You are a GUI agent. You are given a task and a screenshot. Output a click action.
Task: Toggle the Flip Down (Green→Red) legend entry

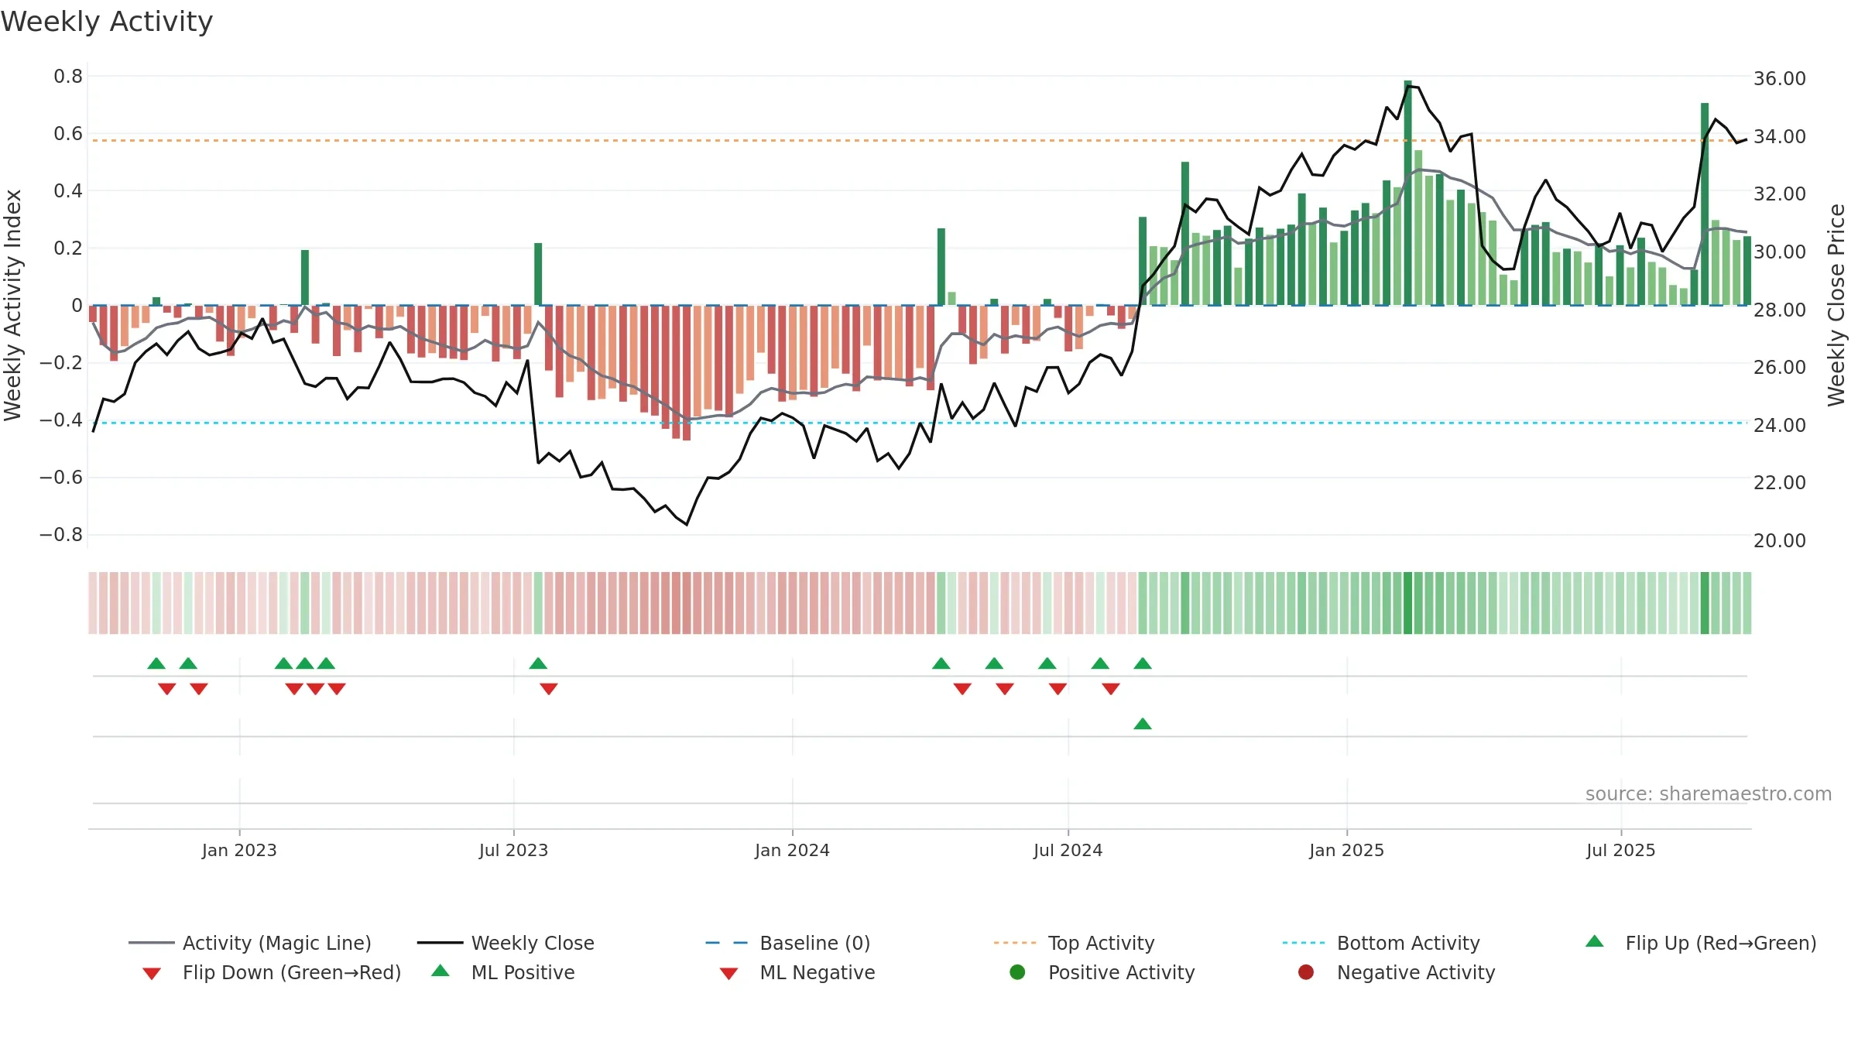point(272,972)
